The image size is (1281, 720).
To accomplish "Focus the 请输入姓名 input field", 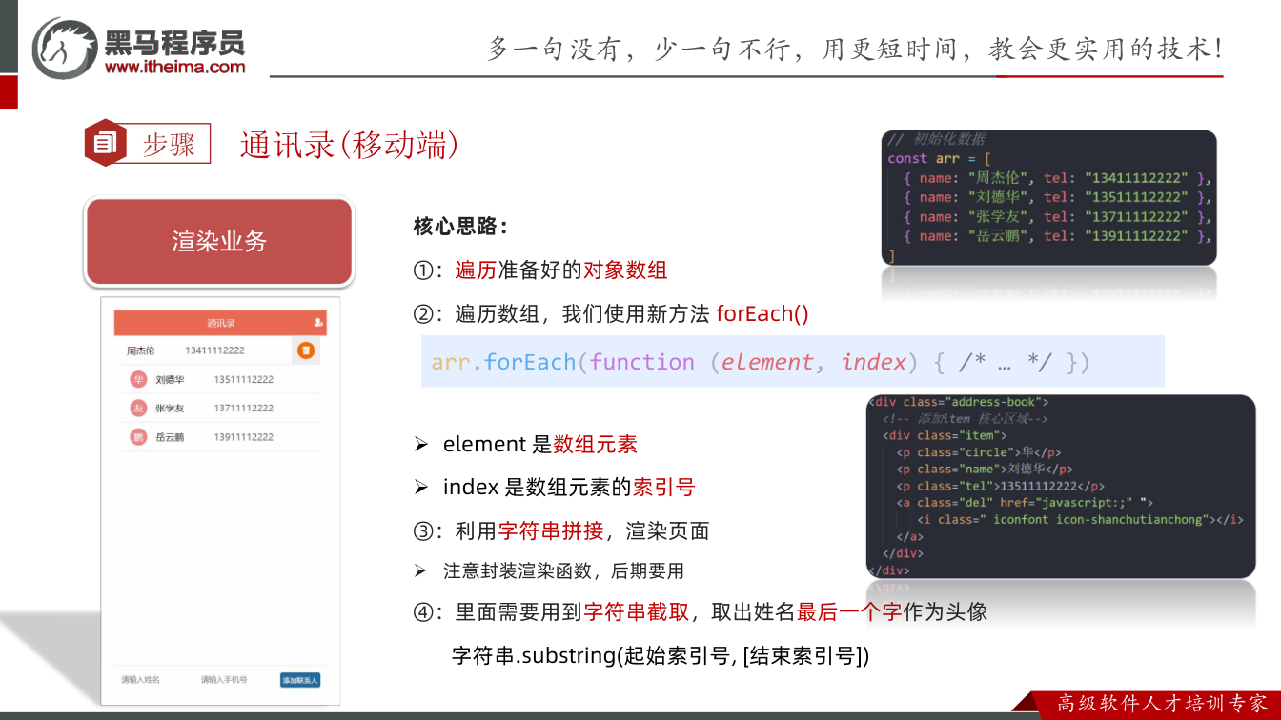I will (140, 680).
